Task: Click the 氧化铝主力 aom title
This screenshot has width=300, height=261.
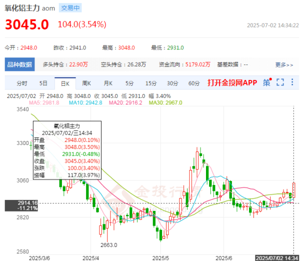Action: click(30, 8)
